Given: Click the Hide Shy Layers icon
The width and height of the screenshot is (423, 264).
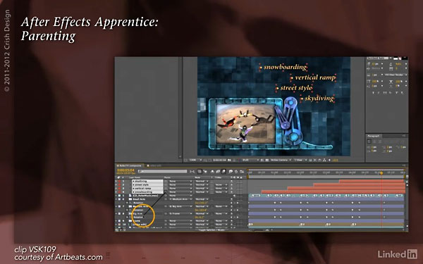Looking at the screenshot, I should point(212,171).
